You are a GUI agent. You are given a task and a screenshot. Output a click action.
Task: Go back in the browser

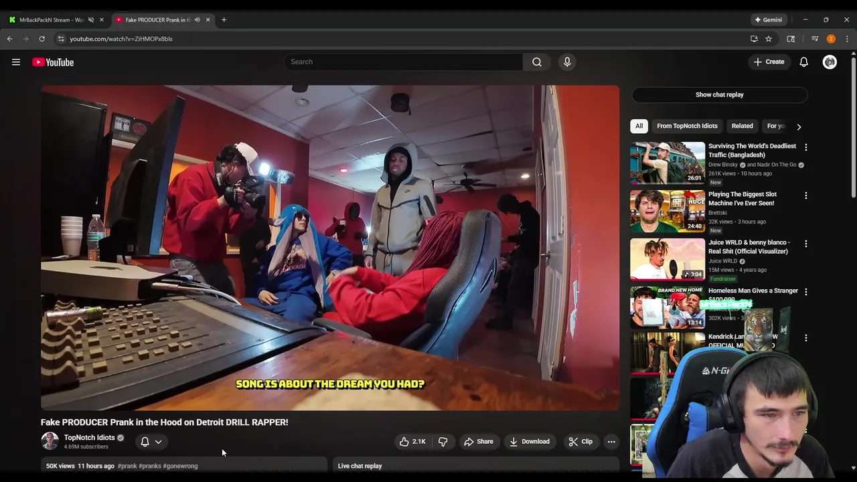point(10,39)
